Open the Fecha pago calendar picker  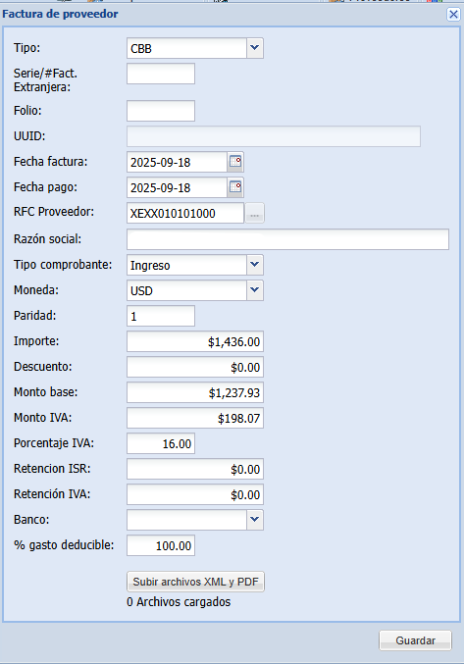235,187
